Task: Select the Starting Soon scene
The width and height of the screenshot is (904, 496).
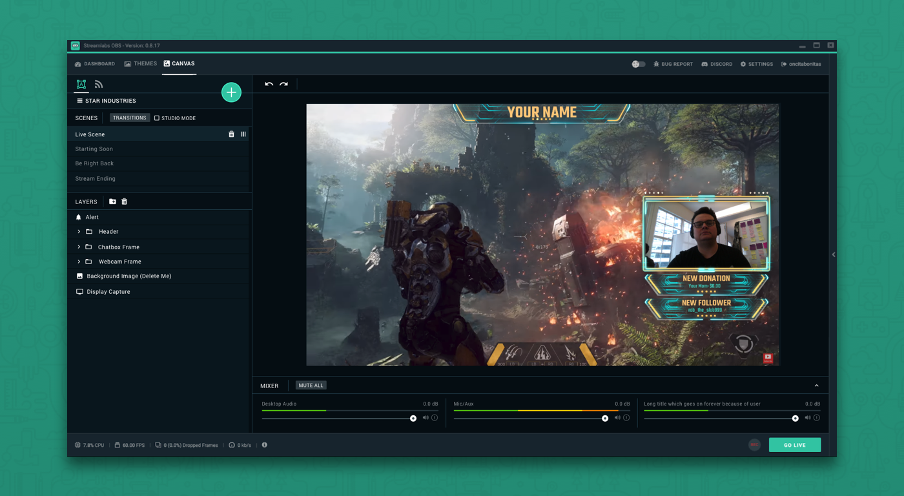Action: coord(158,149)
